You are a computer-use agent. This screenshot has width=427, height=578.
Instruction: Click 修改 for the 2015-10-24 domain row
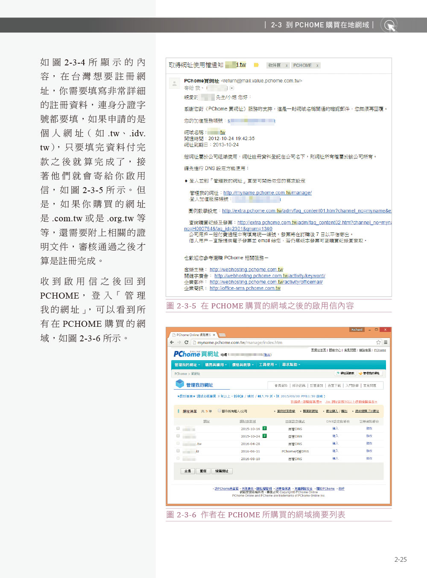click(x=369, y=436)
